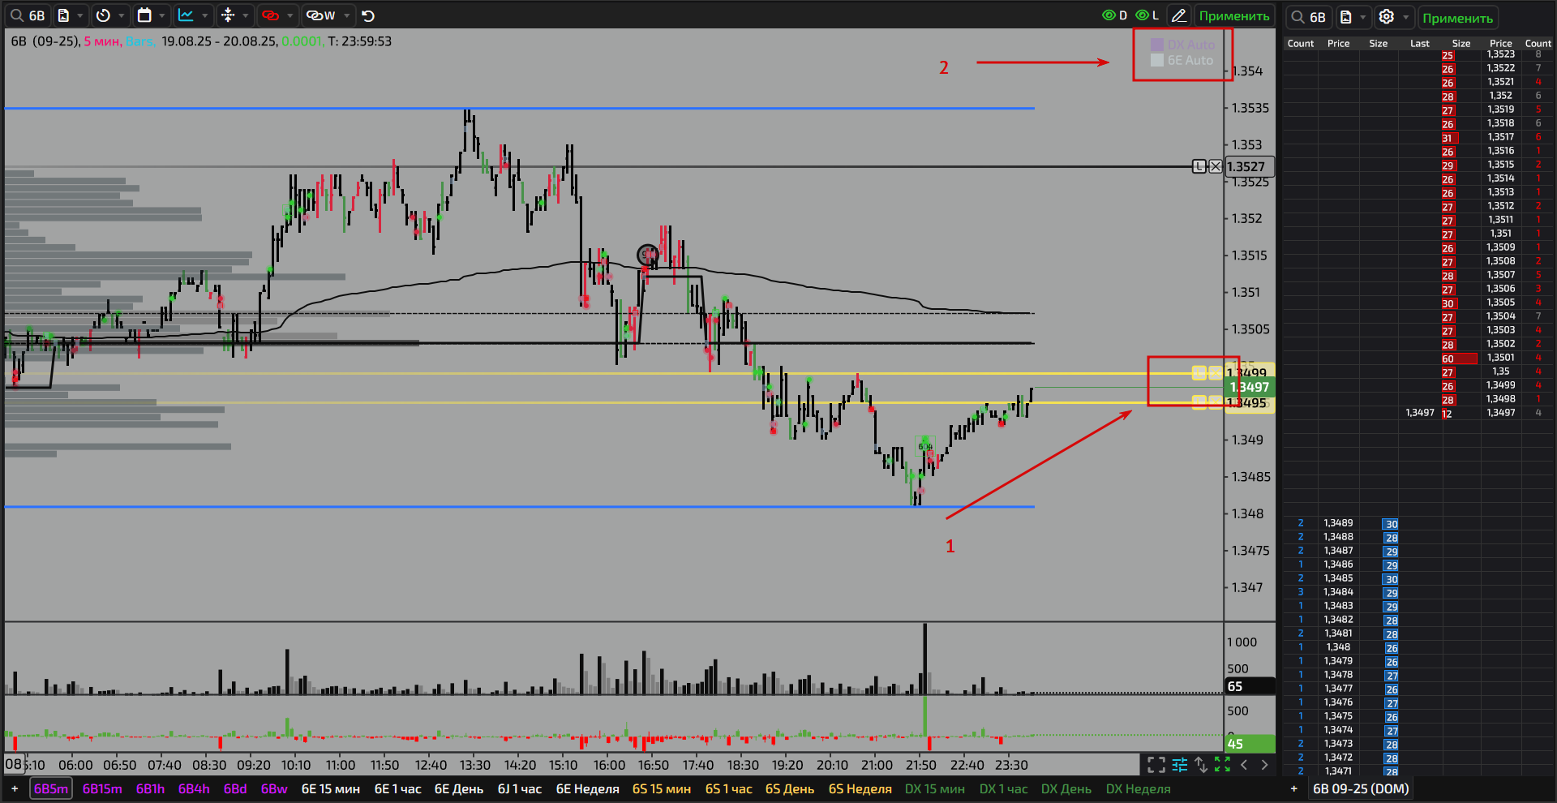The width and height of the screenshot is (1557, 803).
Task: Open the 6E 1 час tab
Action: (398, 788)
